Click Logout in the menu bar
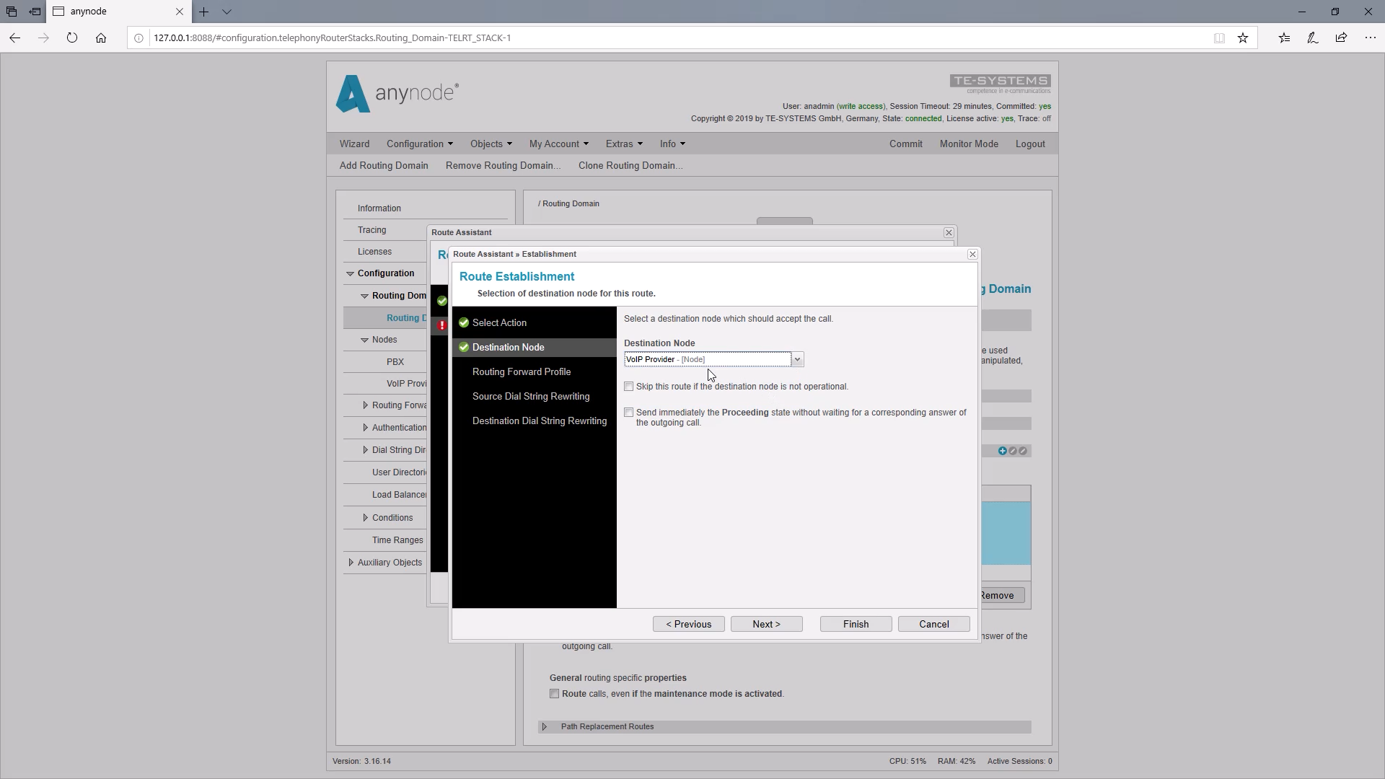This screenshot has width=1385, height=779. [1030, 144]
